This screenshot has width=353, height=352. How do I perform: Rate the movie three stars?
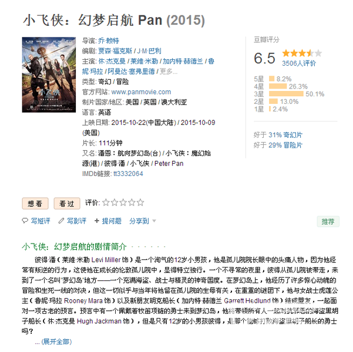pos(123,202)
